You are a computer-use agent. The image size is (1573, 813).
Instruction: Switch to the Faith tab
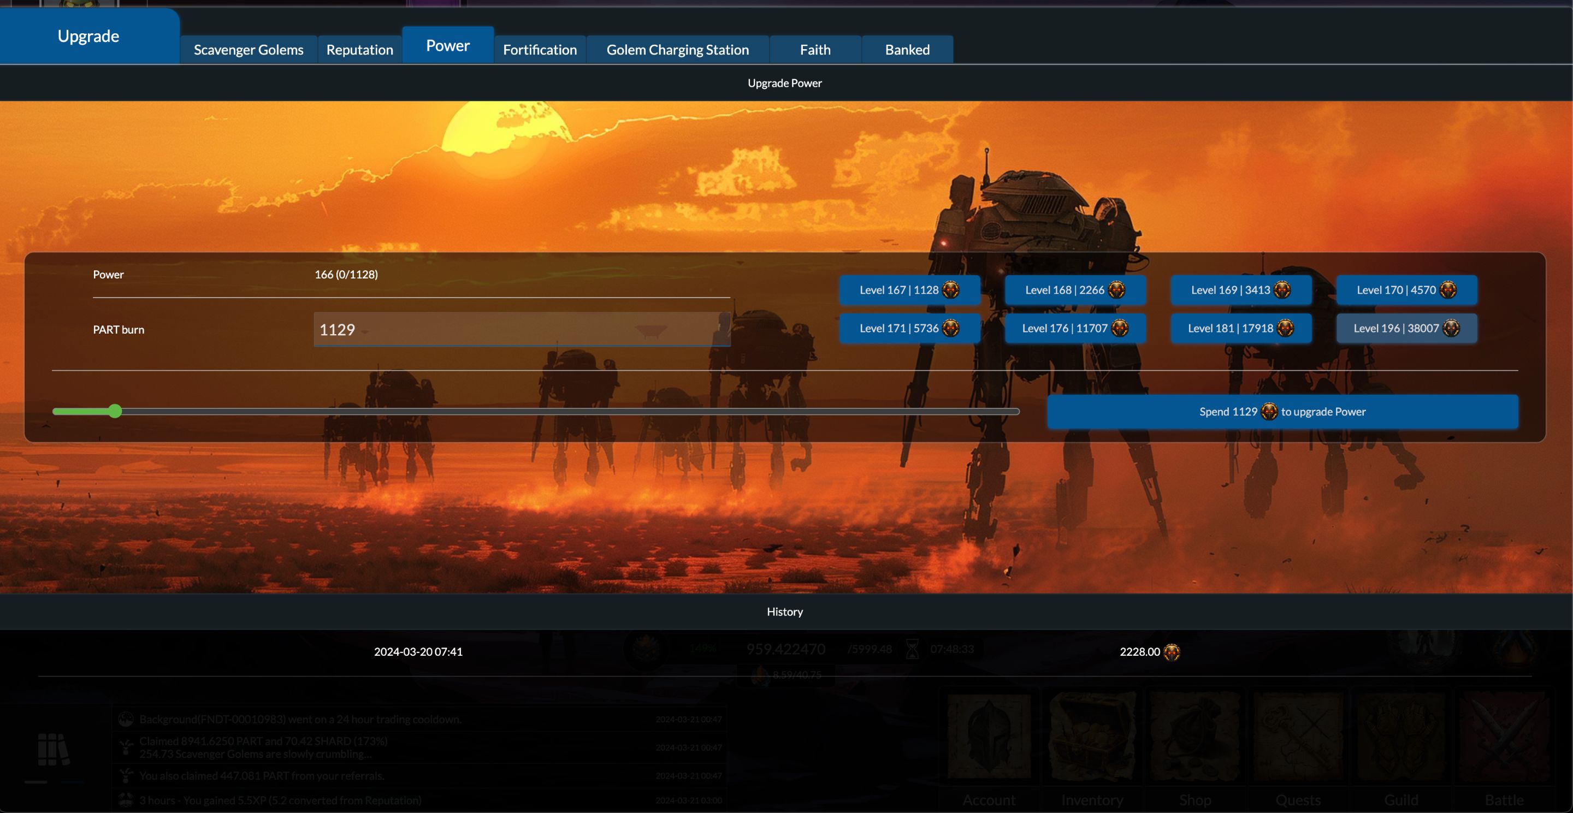coord(816,50)
